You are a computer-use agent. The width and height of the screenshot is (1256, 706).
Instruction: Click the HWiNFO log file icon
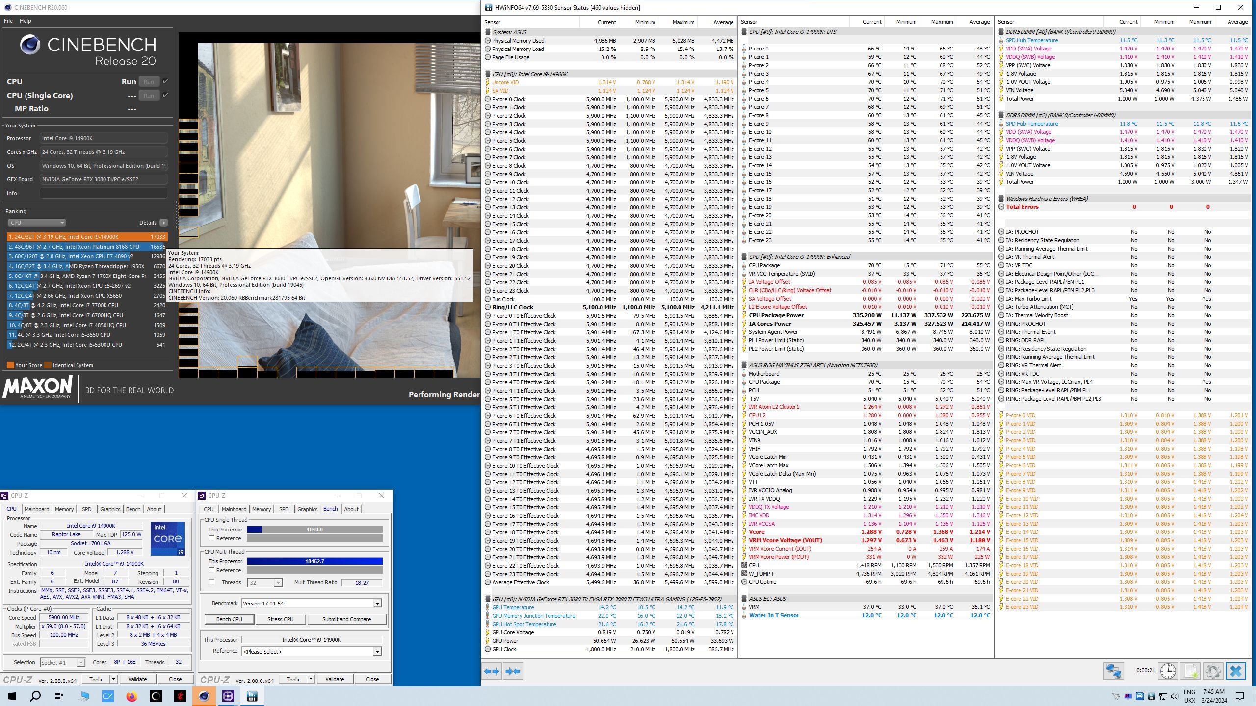[1190, 671]
